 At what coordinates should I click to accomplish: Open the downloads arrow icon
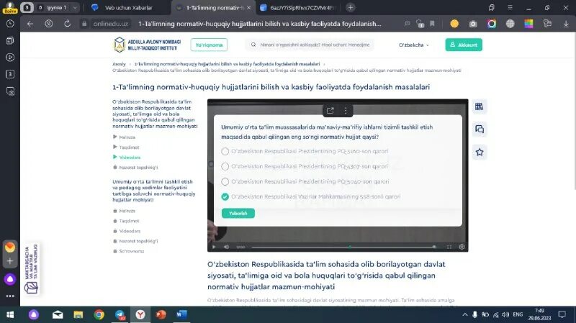pos(566,24)
